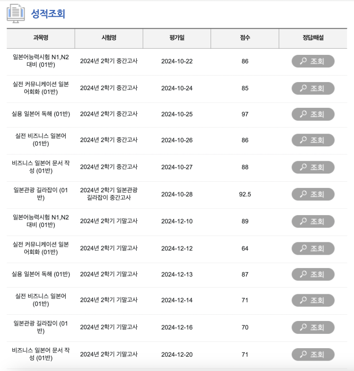
Task: Click 조회 for score 92.5 row
Action: [313, 194]
